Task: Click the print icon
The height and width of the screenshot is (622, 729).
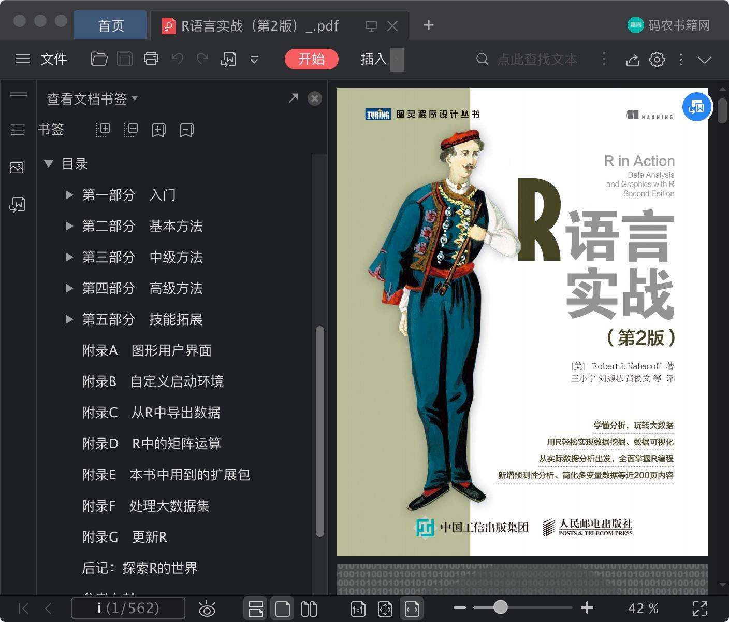Action: pos(151,59)
